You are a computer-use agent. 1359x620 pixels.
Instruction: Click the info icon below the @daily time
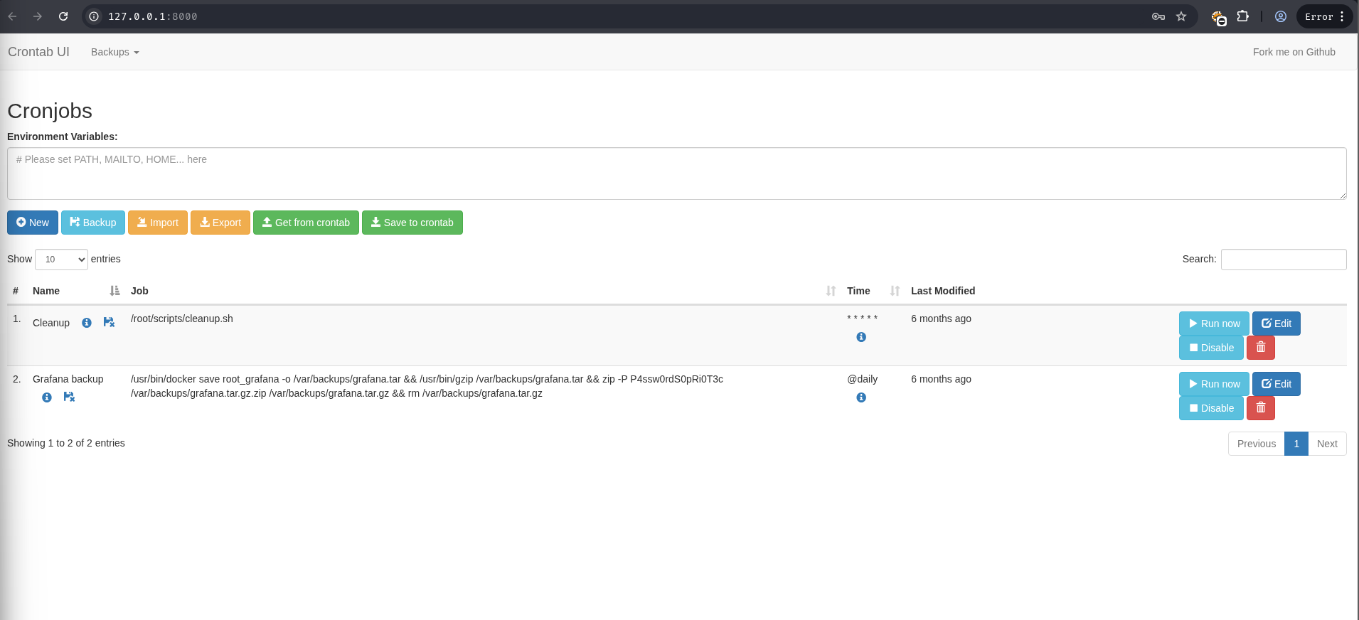tap(861, 397)
